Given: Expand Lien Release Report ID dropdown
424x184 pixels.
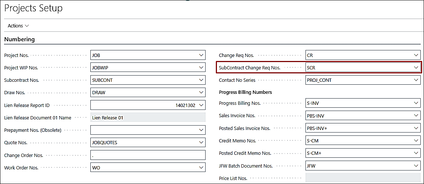Looking at the screenshot, I should point(201,105).
